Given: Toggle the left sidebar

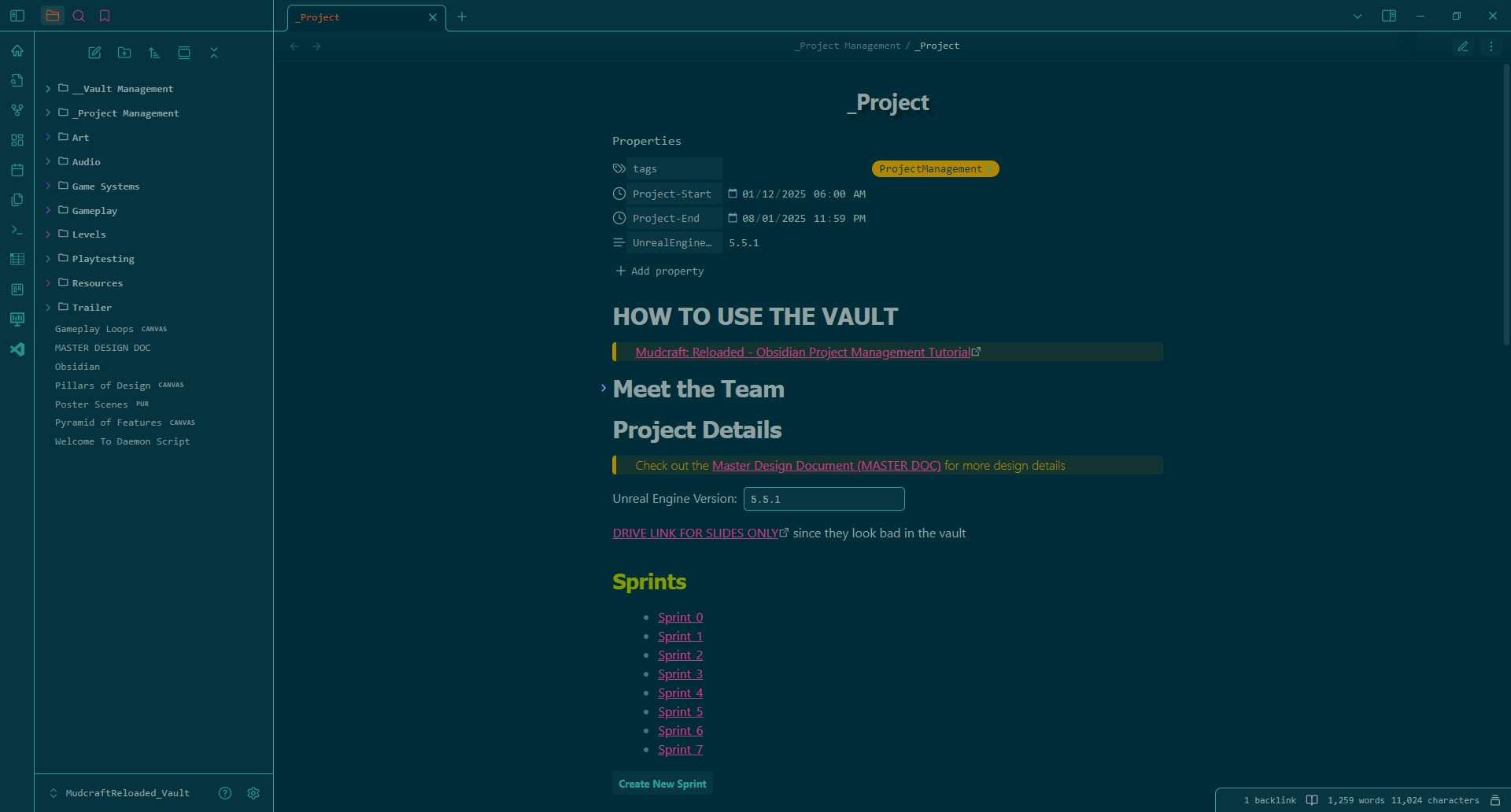Looking at the screenshot, I should (x=17, y=16).
